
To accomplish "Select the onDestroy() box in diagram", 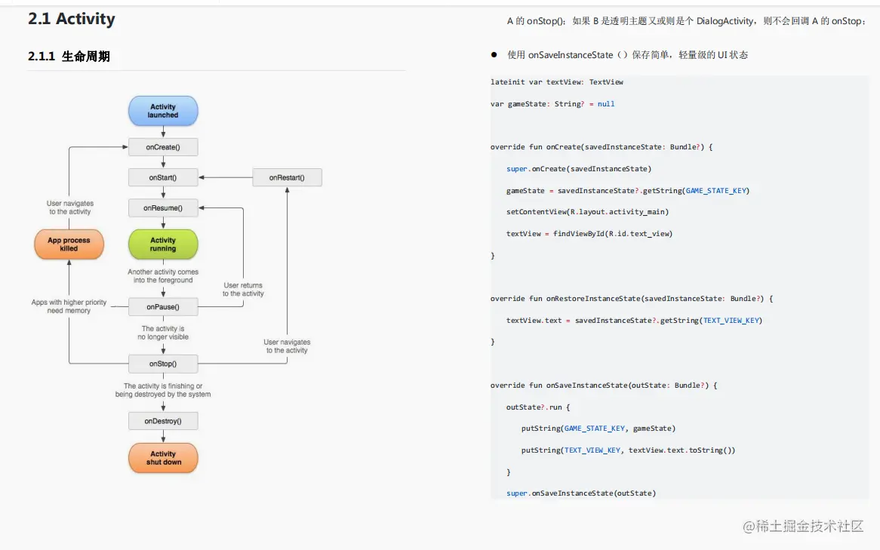I will (x=163, y=421).
